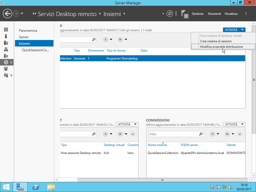Open the Strumenti menu
256x192 pixels.
[x=214, y=14]
